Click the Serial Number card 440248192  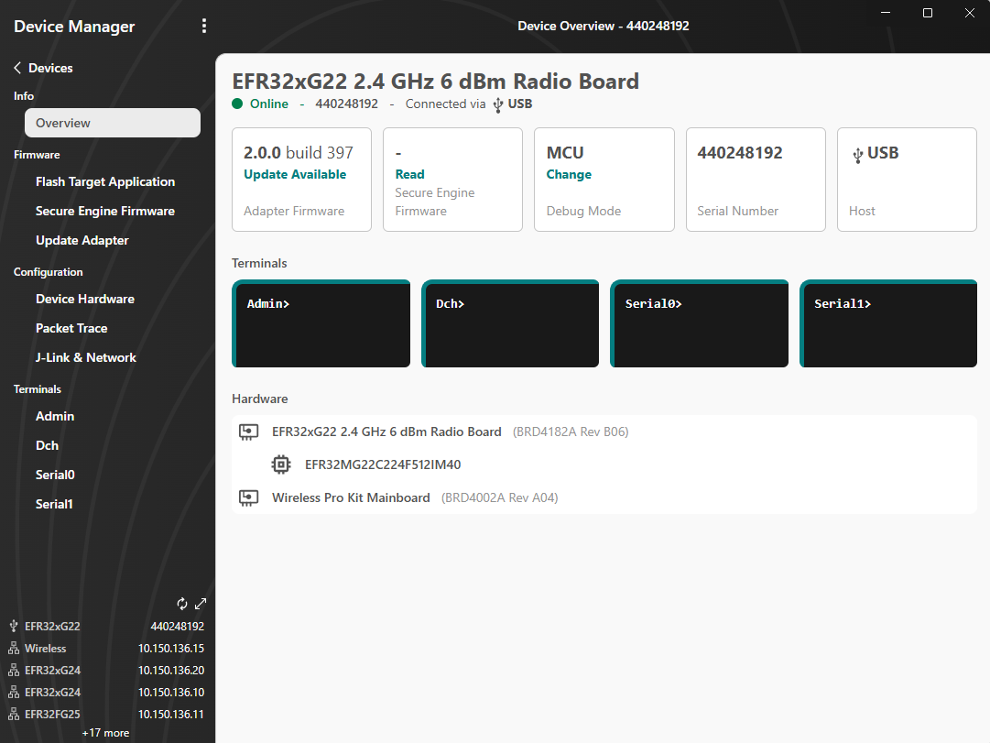click(x=756, y=180)
